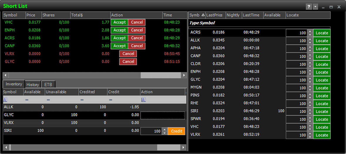The width and height of the screenshot is (346, 154).
Task: Decrease ACRS locate quantity with down arrow
Action: click(310, 35)
